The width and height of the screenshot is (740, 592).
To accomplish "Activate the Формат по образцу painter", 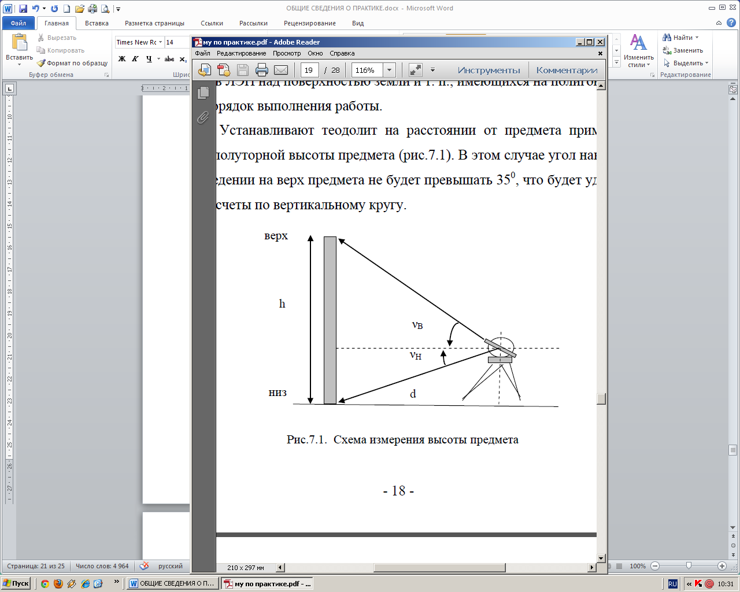I will click(72, 63).
